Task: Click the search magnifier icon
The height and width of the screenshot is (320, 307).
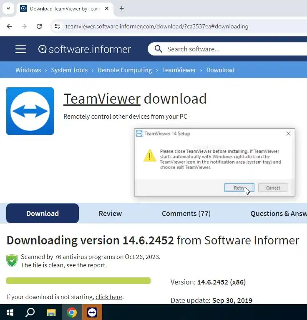Action: 158,49
